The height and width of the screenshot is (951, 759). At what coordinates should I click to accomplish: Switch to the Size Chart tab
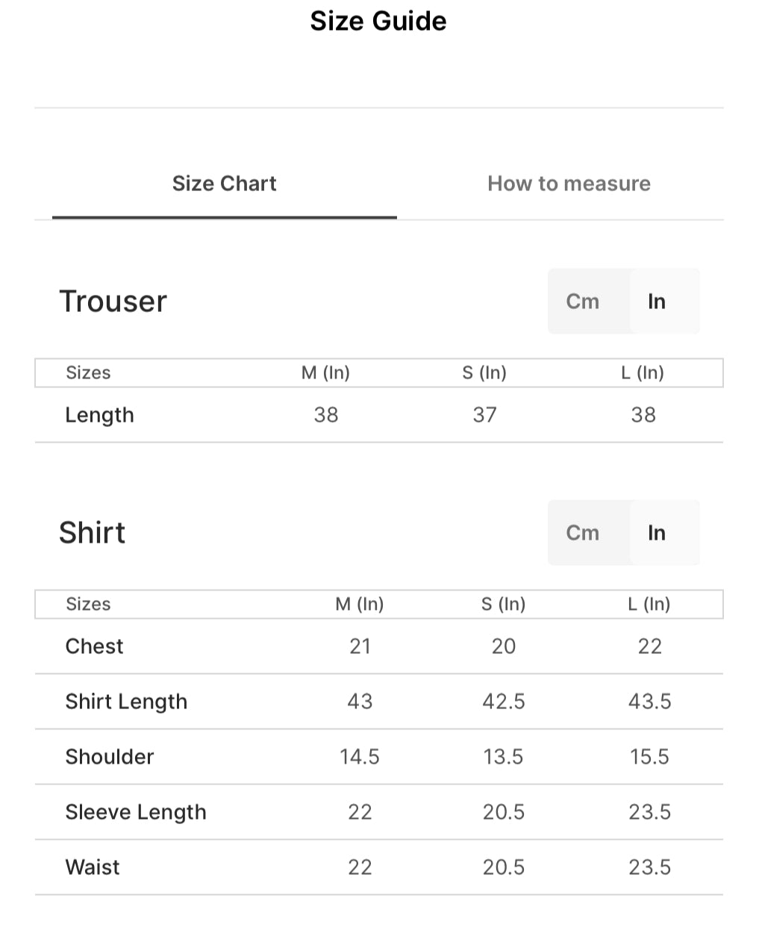[x=224, y=184]
